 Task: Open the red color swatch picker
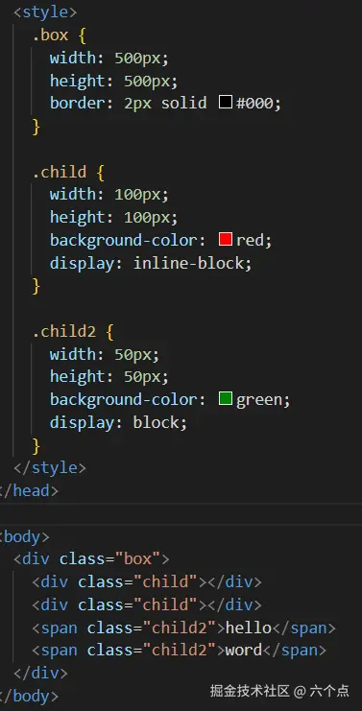226,239
